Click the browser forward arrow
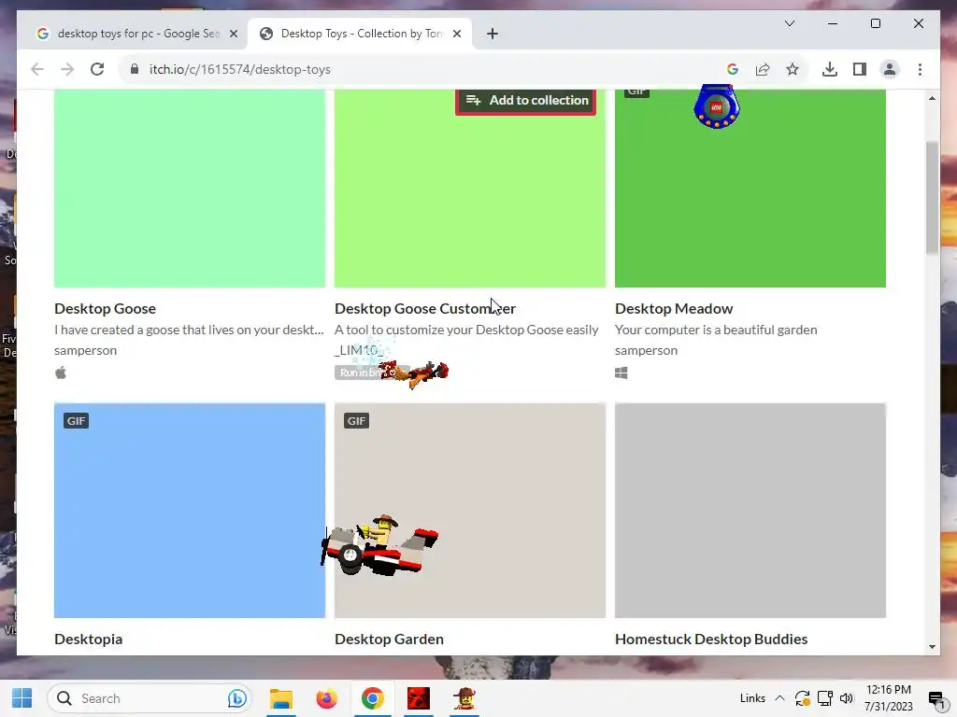957x717 pixels. 67,69
